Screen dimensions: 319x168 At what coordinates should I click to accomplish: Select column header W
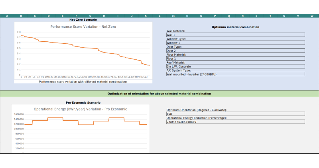click(311, 16)
